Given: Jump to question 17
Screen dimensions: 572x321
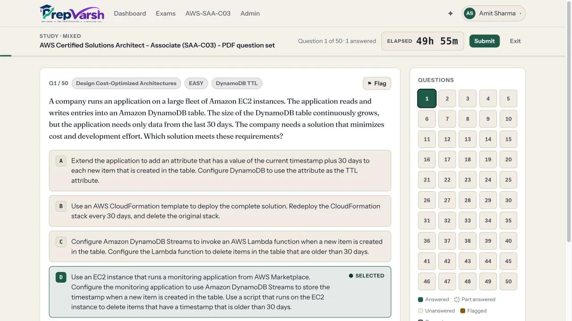Looking at the screenshot, I should (447, 160).
